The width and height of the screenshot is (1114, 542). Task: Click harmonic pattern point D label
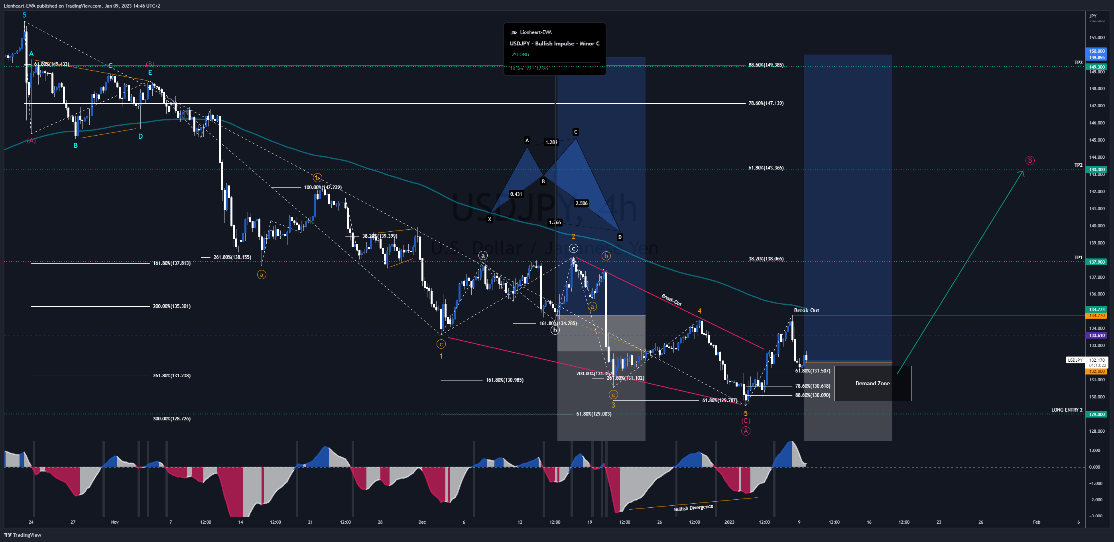coord(620,237)
